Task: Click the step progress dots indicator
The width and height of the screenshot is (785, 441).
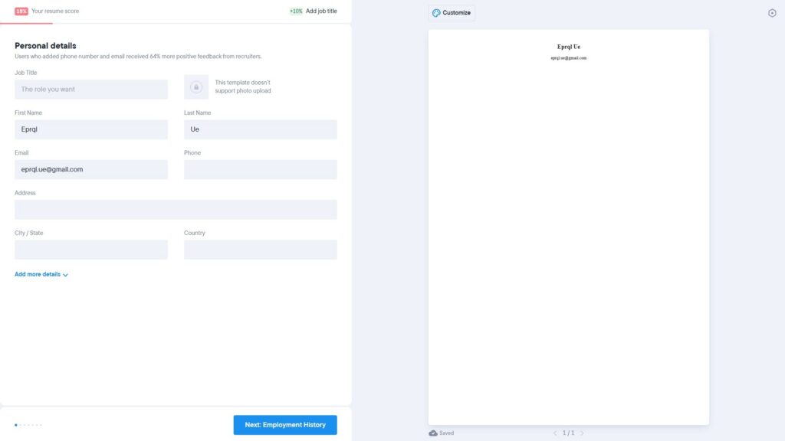Action: click(28, 425)
